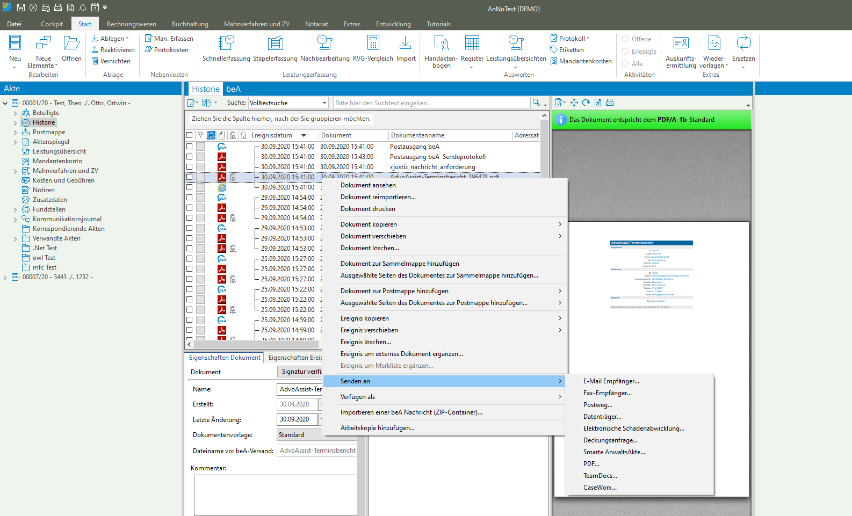Open the Volltextsuche search dropdown

click(x=324, y=103)
